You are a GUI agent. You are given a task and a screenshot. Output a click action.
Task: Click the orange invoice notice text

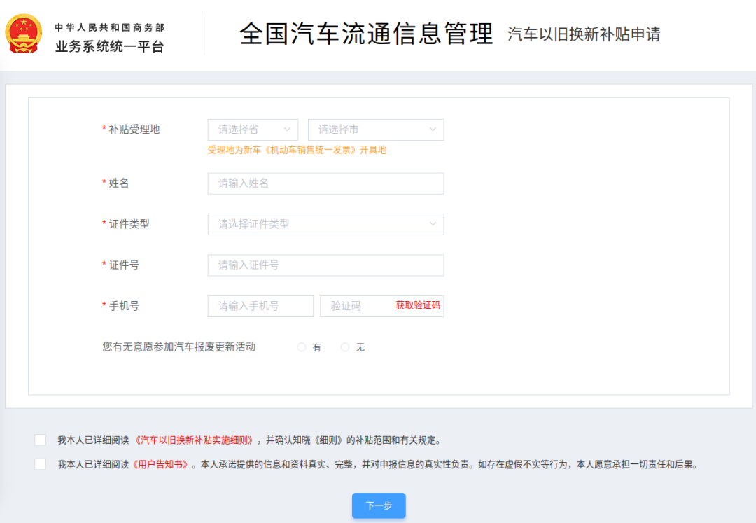point(297,150)
